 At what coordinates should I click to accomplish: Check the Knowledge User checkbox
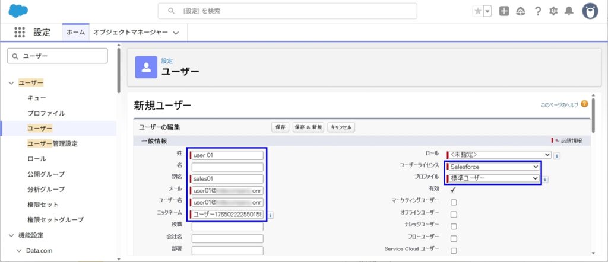click(x=454, y=226)
